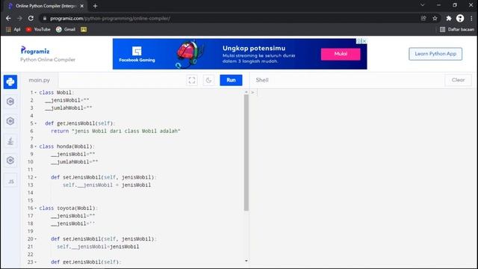Open the Gmail bookmark
Image resolution: width=478 pixels, height=269 pixels.
(66, 29)
